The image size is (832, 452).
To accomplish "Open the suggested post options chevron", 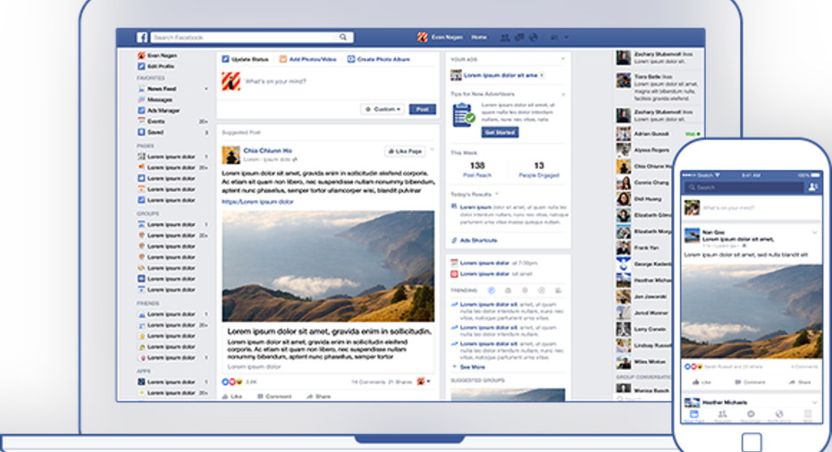I will (433, 149).
